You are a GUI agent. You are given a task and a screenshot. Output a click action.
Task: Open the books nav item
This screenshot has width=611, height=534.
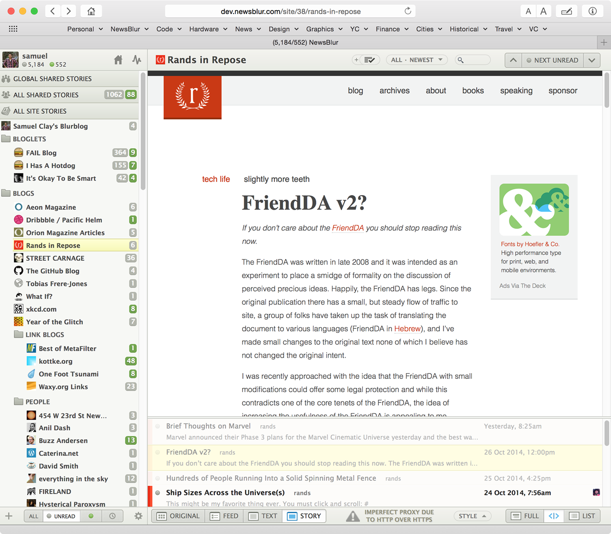[x=473, y=91]
